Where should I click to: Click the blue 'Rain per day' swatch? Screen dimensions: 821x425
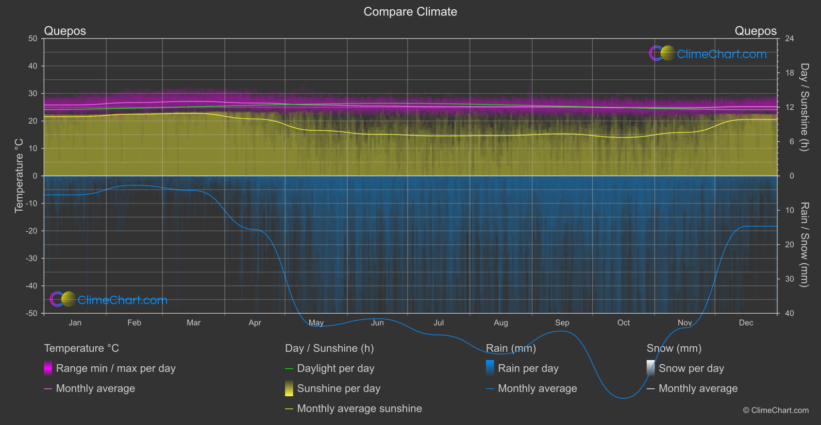490,368
